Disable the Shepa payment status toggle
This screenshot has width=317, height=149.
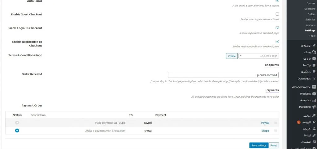(17, 131)
